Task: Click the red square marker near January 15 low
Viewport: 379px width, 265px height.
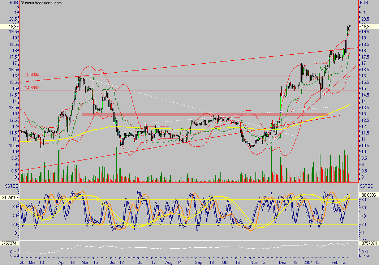Action: (324, 94)
